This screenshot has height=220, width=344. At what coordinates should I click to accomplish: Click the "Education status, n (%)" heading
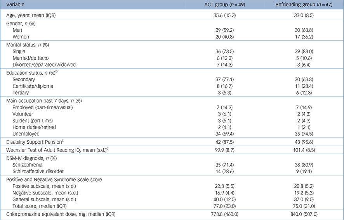pyautogui.click(x=29, y=72)
